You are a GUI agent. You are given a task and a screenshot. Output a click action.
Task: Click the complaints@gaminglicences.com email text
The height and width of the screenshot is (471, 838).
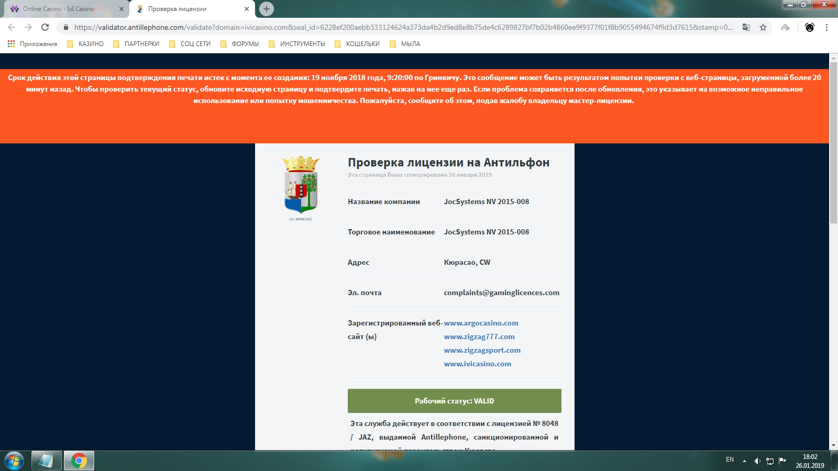(501, 293)
